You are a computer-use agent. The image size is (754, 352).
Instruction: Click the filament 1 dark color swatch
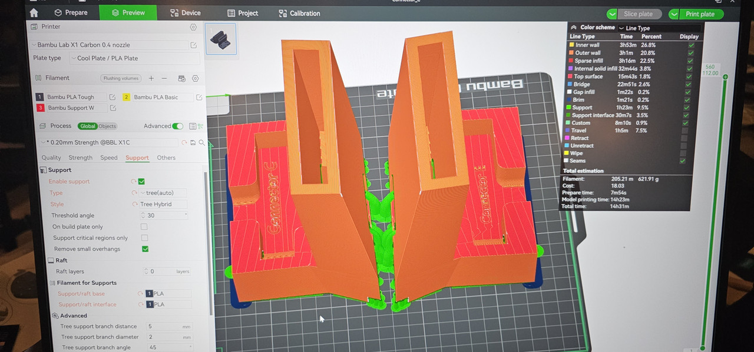coord(40,97)
